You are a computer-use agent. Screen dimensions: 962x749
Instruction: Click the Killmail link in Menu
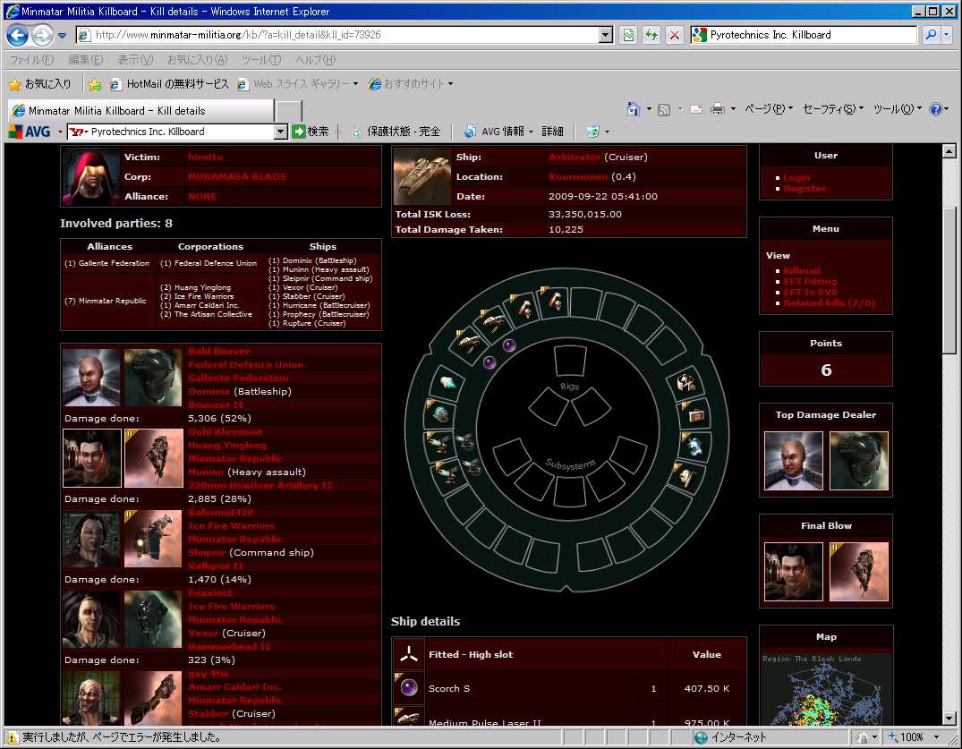tap(801, 270)
